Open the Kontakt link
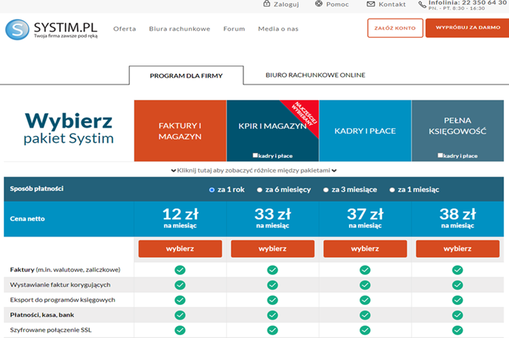The image size is (509, 338). (x=392, y=4)
